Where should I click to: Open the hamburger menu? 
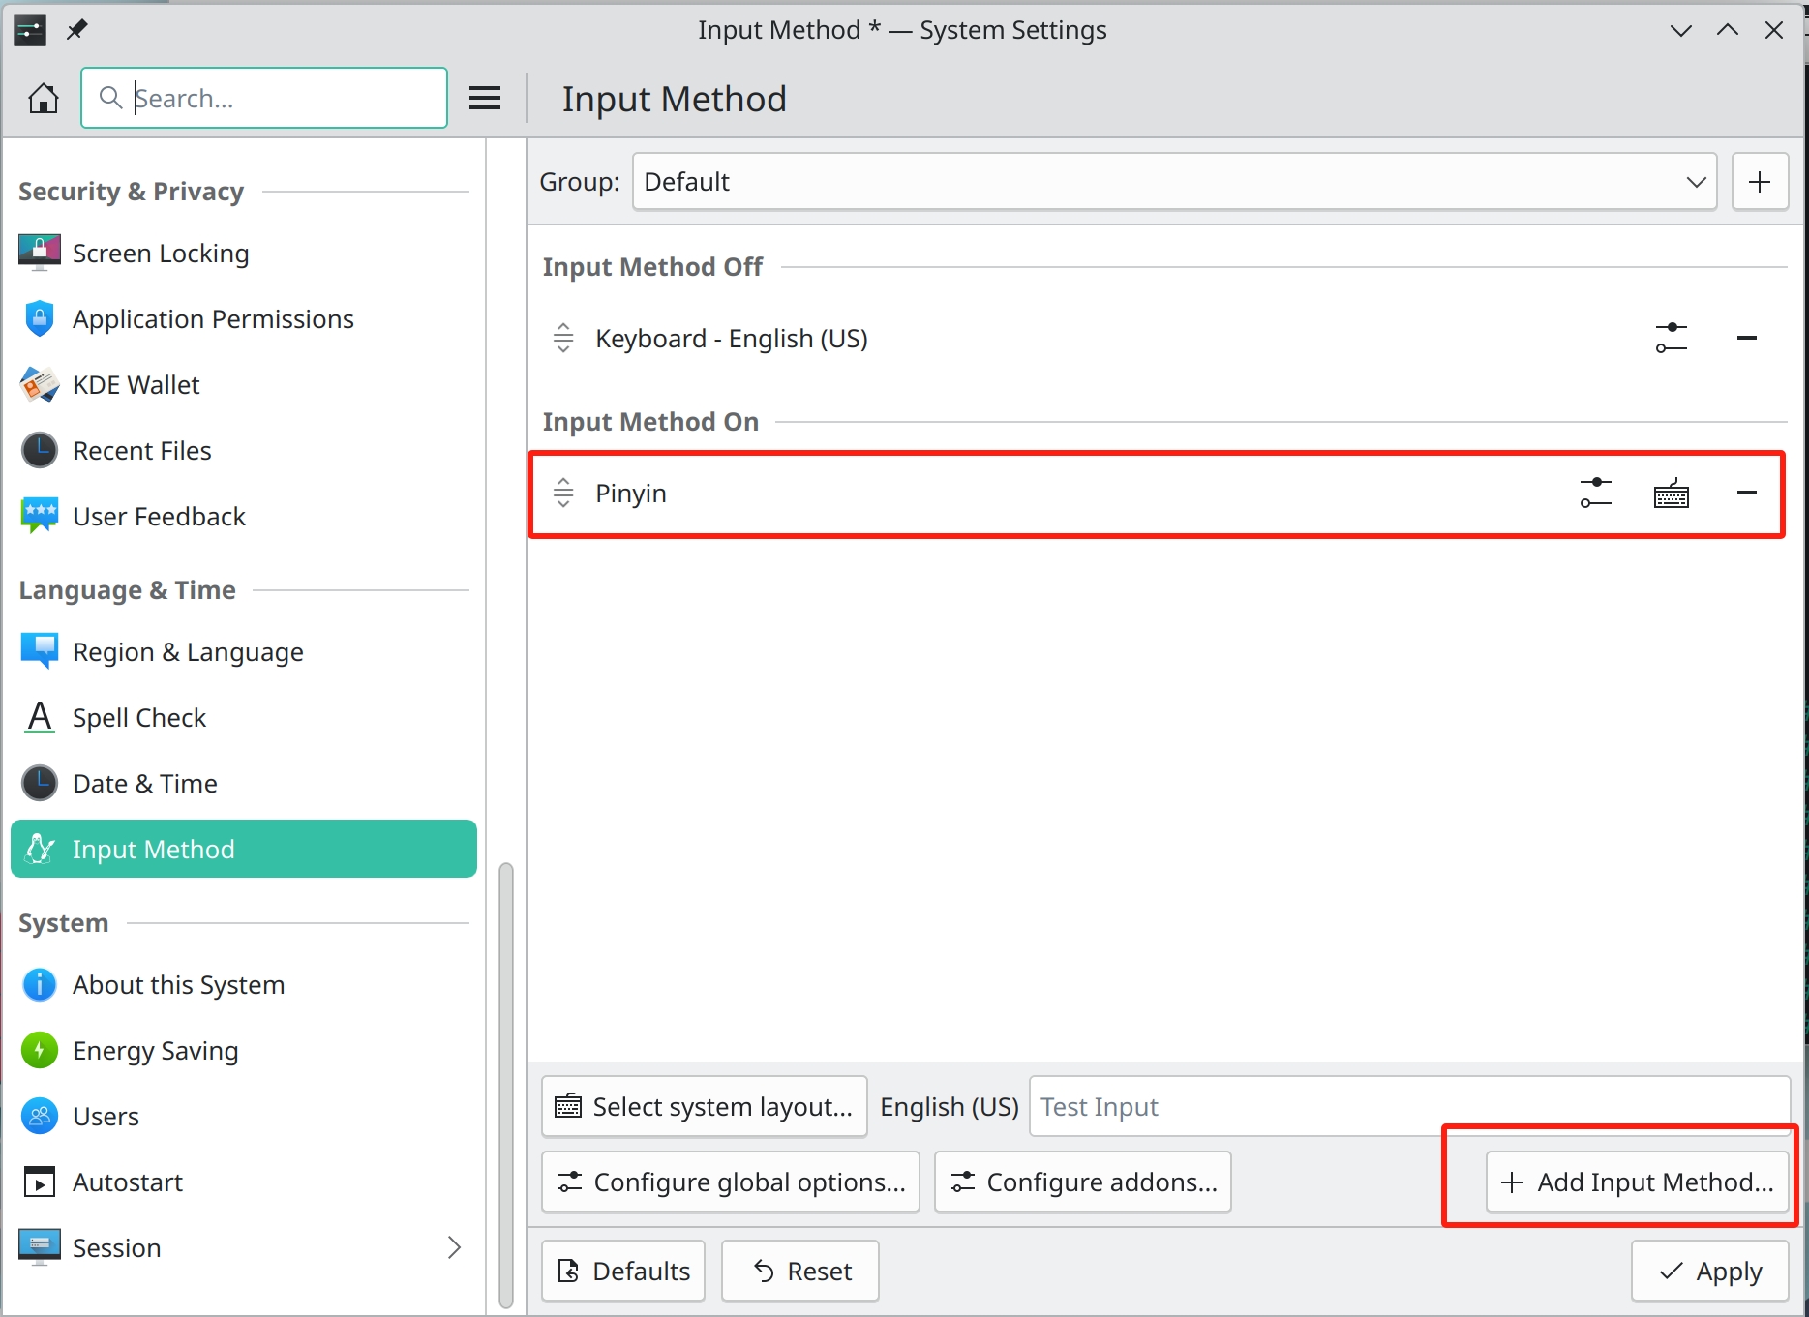point(484,98)
